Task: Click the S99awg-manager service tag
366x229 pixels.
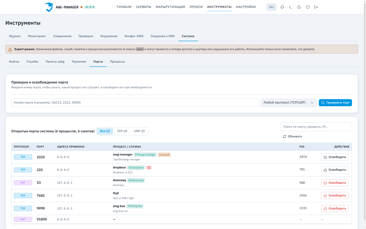Action: (145, 155)
